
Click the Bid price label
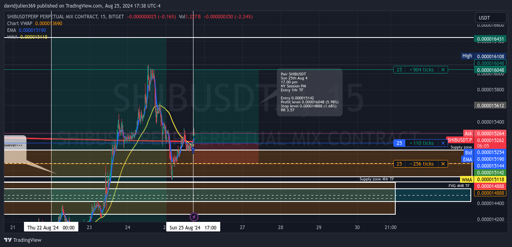(468, 152)
